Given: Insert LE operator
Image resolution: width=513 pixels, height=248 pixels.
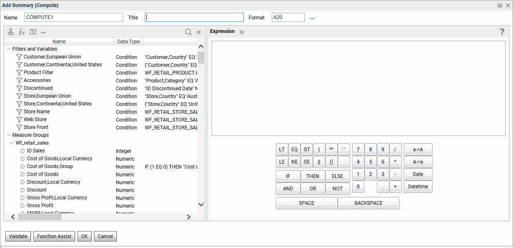Looking at the screenshot, I should 282,162.
